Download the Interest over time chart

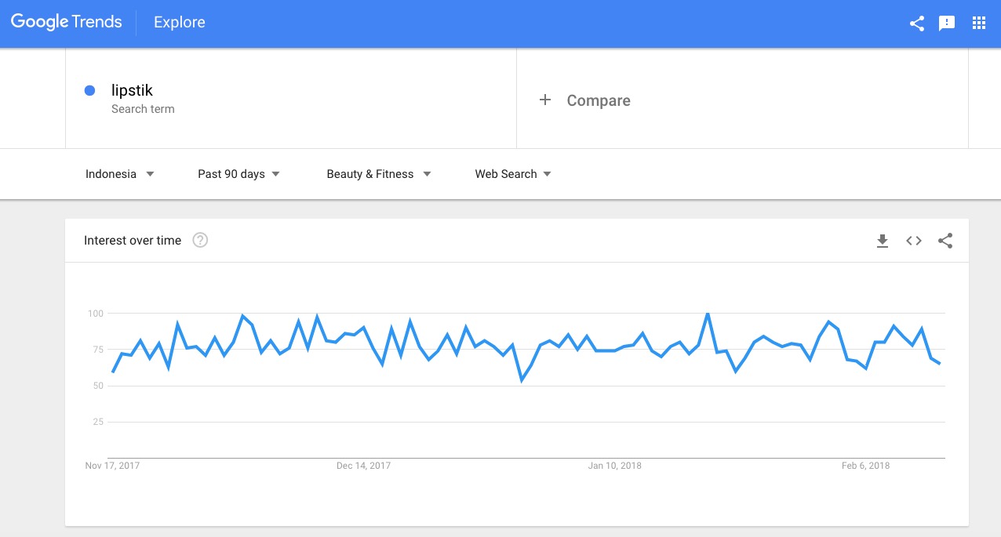[x=883, y=241]
